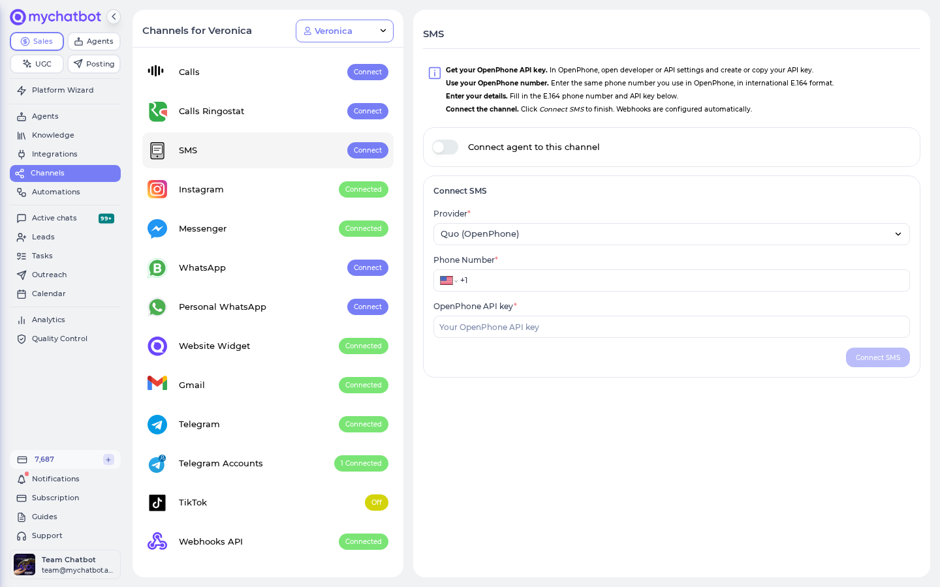940x587 pixels.
Task: Switch to the Sales tab
Action: pos(37,41)
